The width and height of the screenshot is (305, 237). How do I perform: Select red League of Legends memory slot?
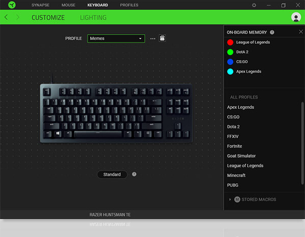(x=230, y=42)
